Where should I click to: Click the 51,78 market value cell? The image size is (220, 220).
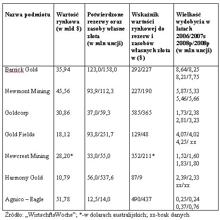pos(63,199)
